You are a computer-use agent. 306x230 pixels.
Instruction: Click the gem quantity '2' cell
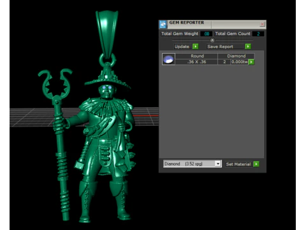[x=224, y=62]
